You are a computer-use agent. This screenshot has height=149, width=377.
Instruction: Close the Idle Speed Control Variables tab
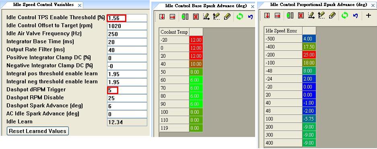coord(80,6)
